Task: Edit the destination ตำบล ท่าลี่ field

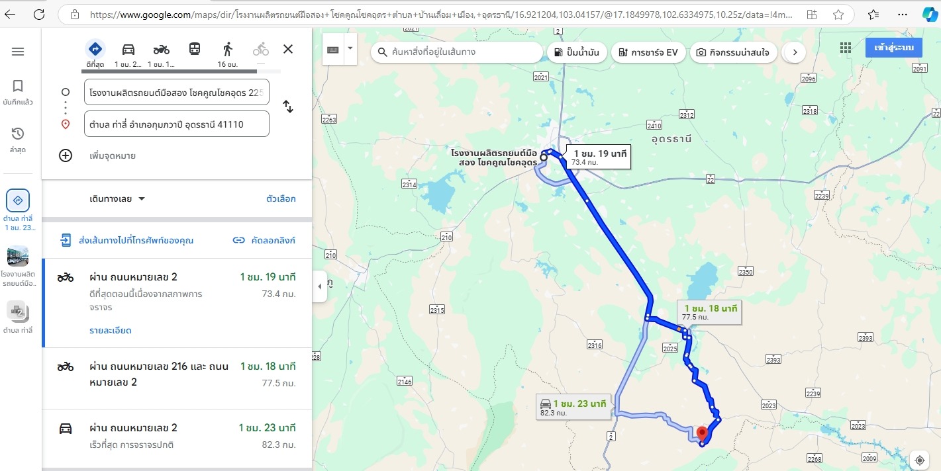Action: [177, 124]
